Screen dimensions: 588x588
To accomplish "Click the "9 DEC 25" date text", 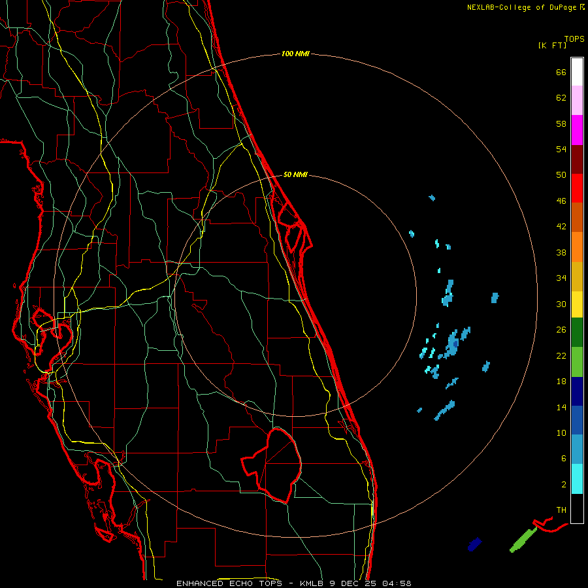I will [353, 583].
